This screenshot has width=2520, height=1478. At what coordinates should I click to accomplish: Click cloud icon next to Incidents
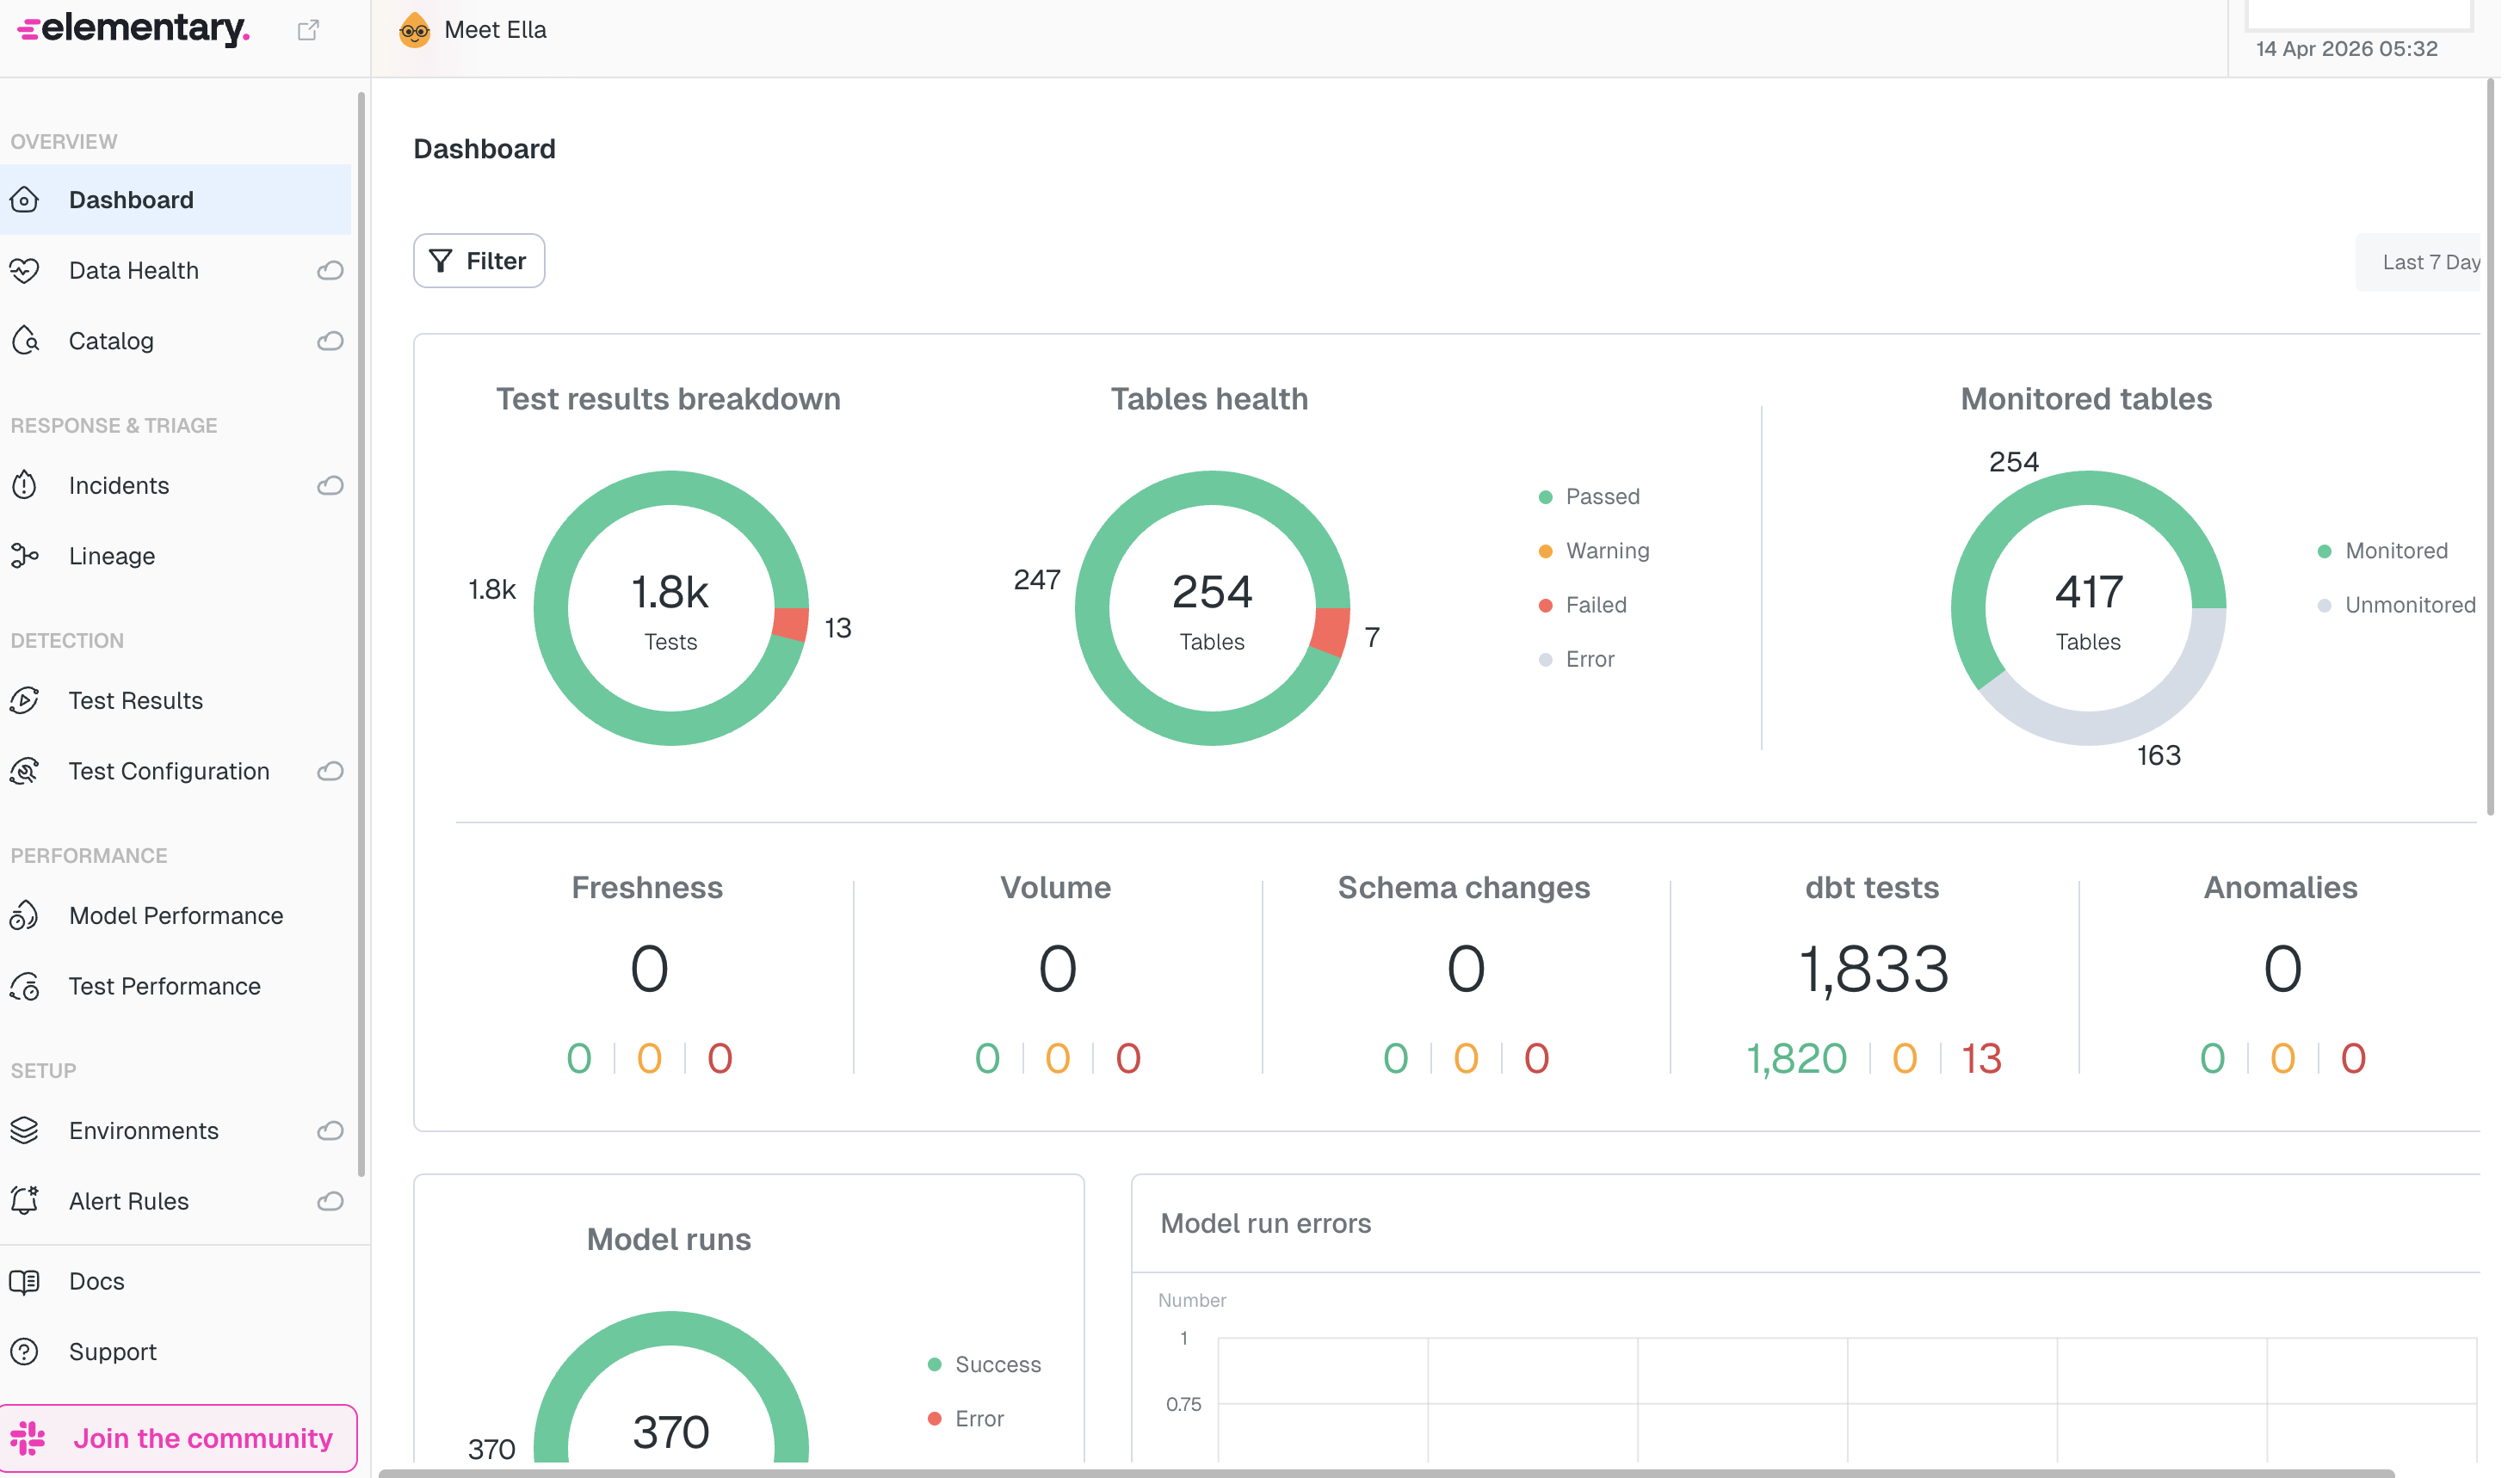(330, 486)
